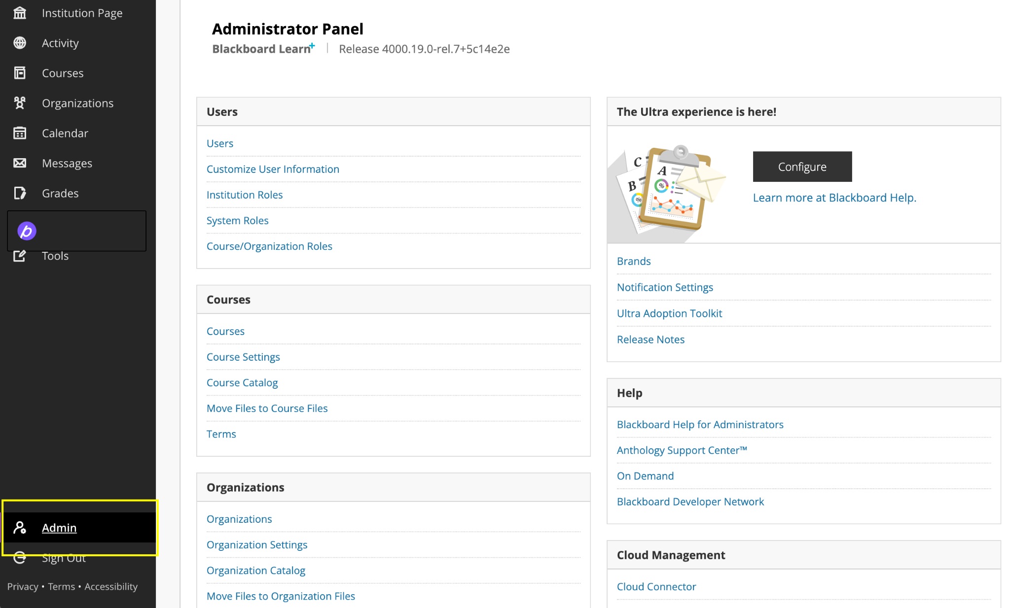This screenshot has height=608, width=1010.
Task: Open Organization Catalog link
Action: click(x=256, y=570)
